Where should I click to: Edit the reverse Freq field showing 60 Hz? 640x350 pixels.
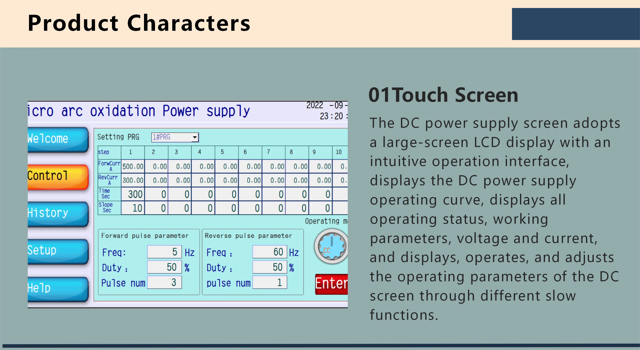pos(269,251)
